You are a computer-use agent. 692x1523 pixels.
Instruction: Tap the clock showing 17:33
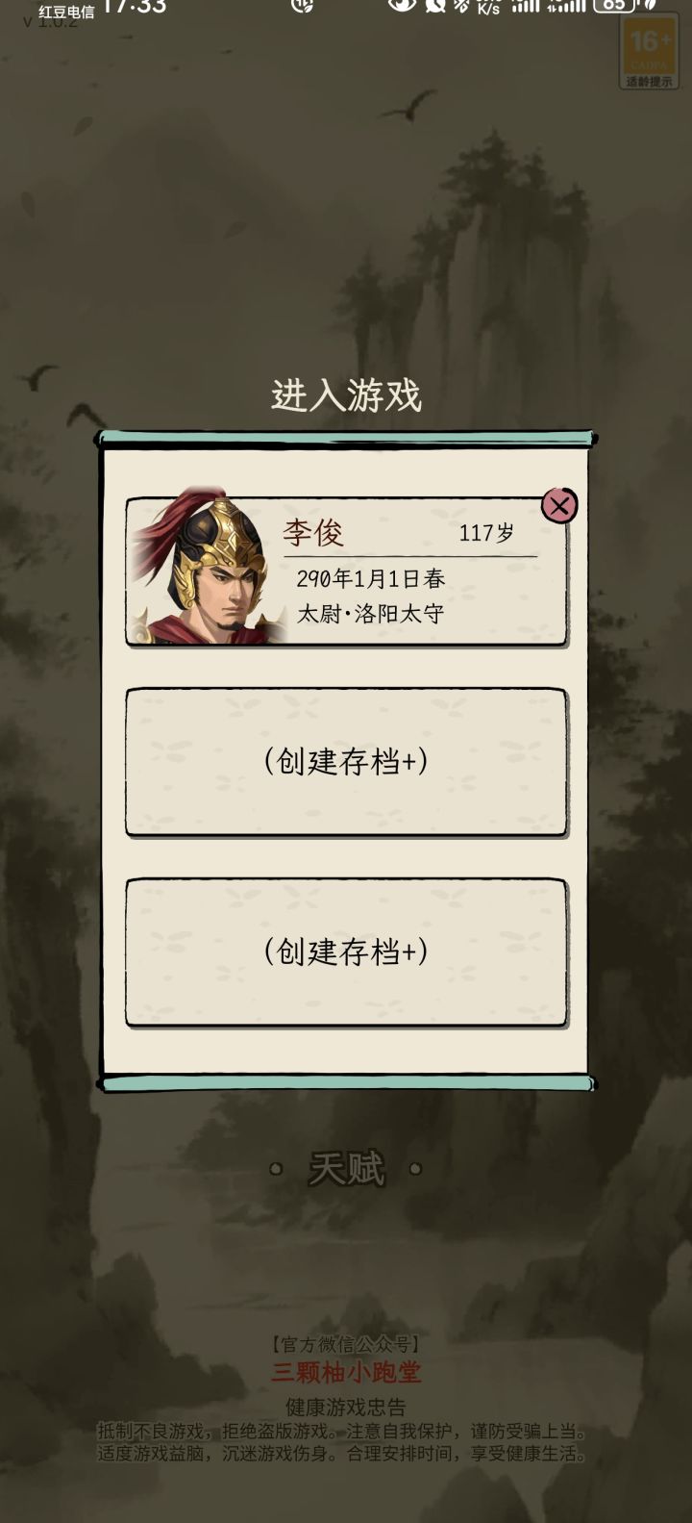click(134, 7)
